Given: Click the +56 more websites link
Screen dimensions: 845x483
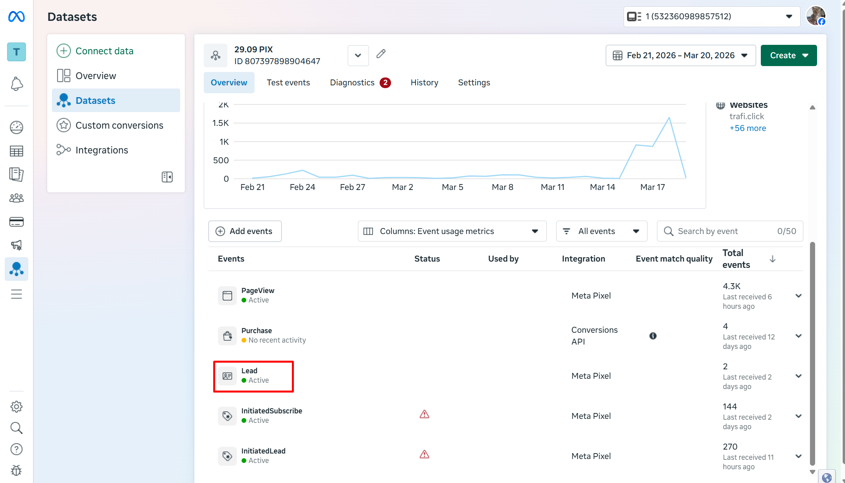Looking at the screenshot, I should 747,128.
